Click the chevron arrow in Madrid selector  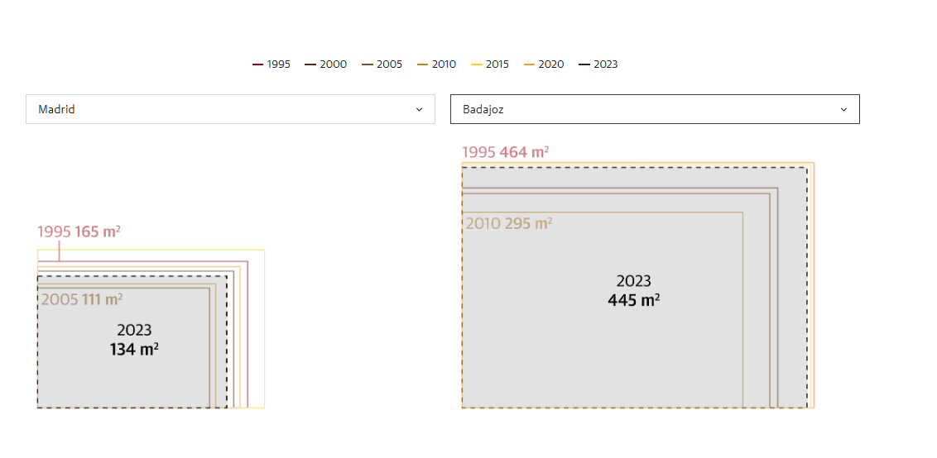pos(419,109)
